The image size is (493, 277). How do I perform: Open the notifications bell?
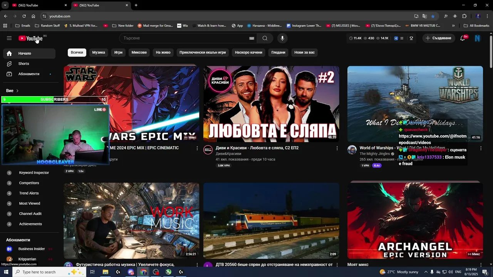click(463, 38)
